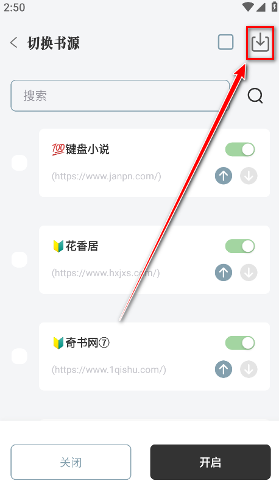Screen dimensions: 279x500
Task: Open the 花香居 source card
Action: coord(154,260)
